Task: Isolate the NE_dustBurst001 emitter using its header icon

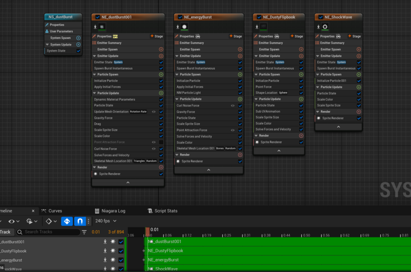Action: point(95,27)
